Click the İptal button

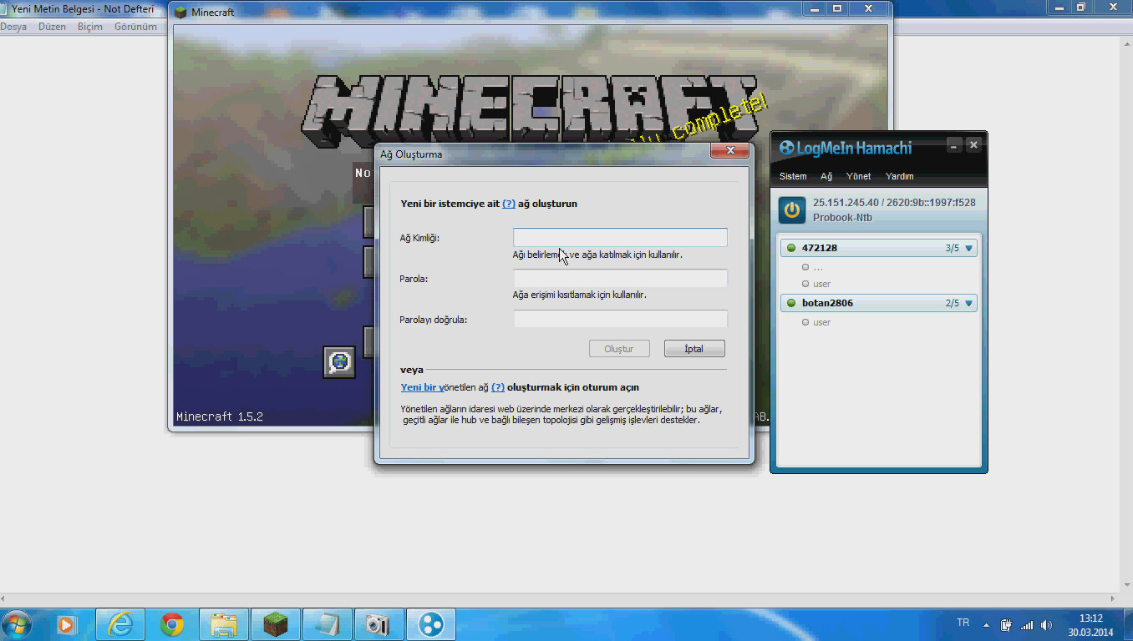coord(694,349)
